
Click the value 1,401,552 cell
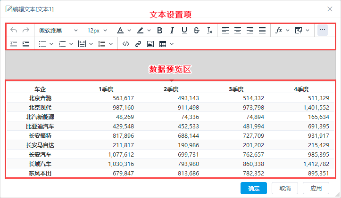(316, 108)
